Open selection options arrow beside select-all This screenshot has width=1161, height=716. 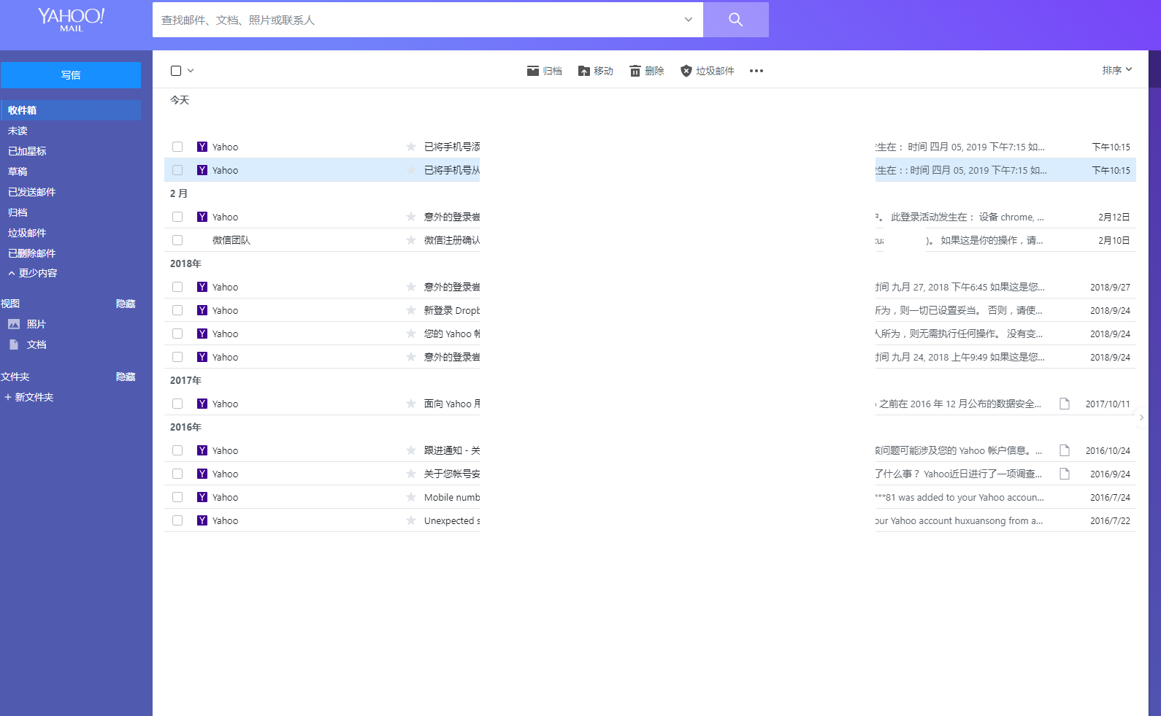click(191, 71)
